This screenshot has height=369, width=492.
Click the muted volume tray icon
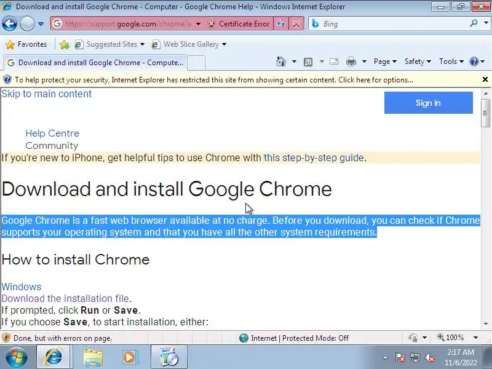tap(429, 357)
